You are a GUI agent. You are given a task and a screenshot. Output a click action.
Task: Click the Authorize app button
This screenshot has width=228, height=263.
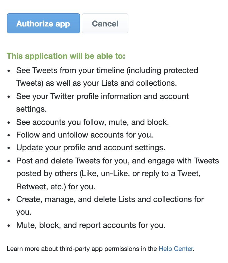tap(43, 23)
